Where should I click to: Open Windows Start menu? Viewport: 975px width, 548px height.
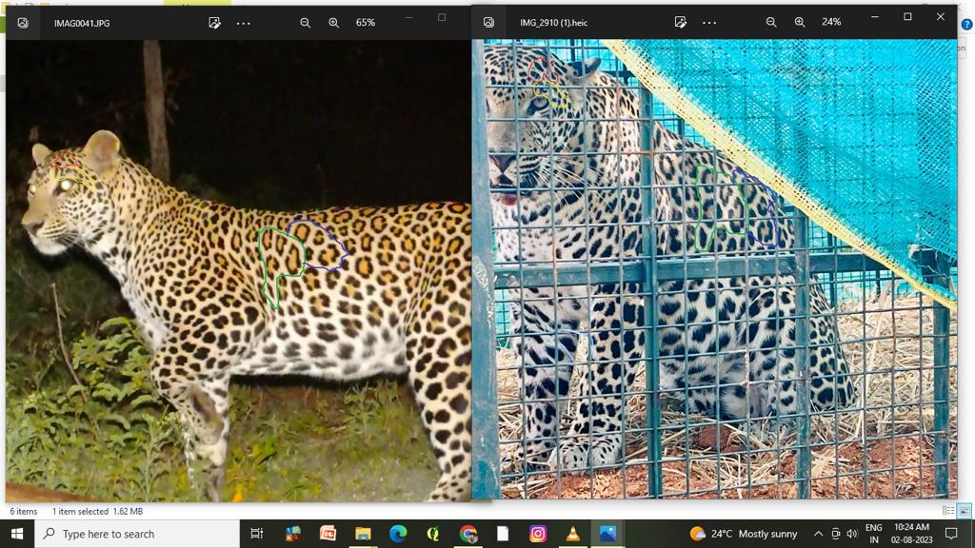tap(17, 534)
